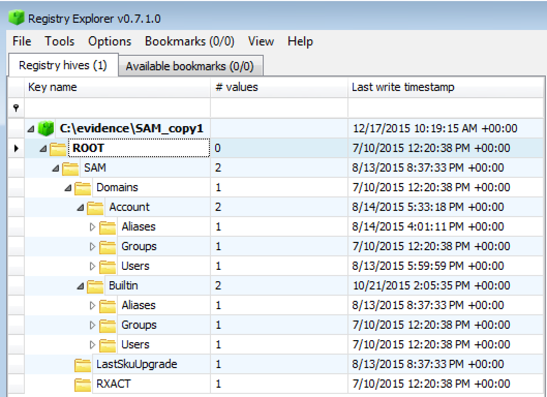Collapse the Domains key

pyautogui.click(x=68, y=188)
